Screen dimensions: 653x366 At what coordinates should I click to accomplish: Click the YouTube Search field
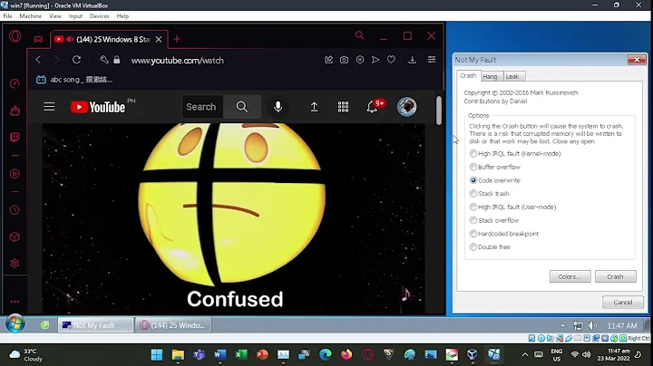tap(202, 107)
